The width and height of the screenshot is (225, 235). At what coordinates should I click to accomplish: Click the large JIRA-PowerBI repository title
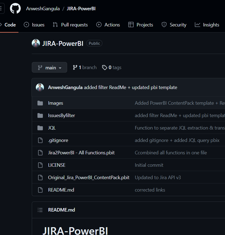click(63, 43)
